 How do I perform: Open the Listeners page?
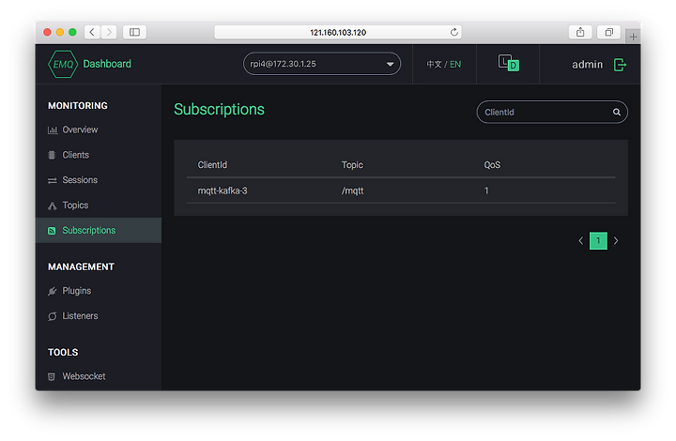tap(80, 315)
